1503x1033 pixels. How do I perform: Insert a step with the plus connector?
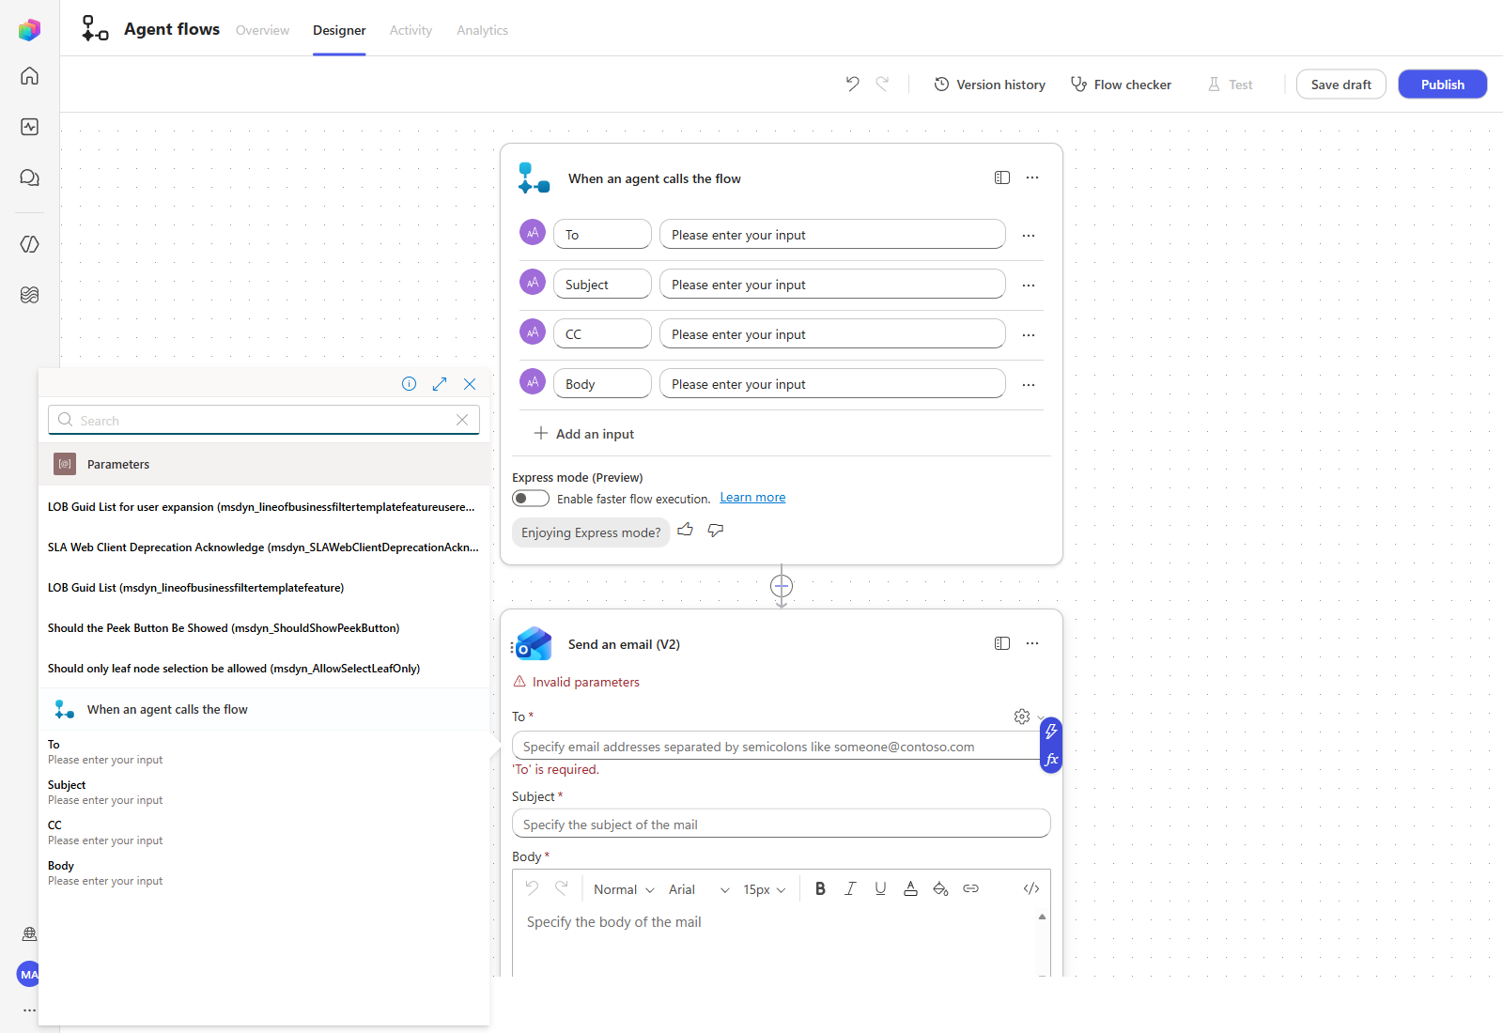[782, 586]
